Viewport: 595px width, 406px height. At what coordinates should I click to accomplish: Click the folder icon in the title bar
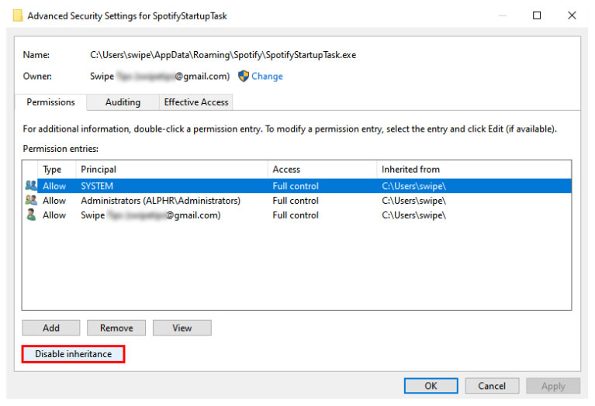[x=17, y=15]
